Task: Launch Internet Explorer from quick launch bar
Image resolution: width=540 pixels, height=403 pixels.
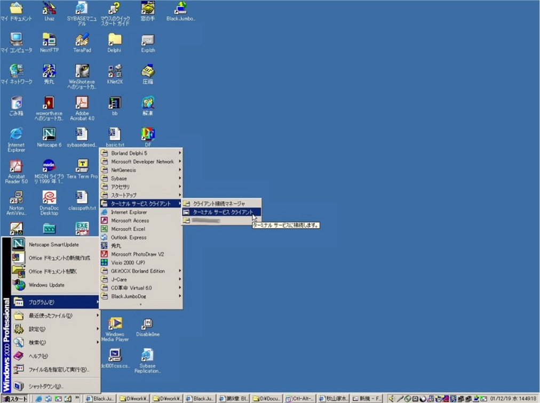Action: 38,399
